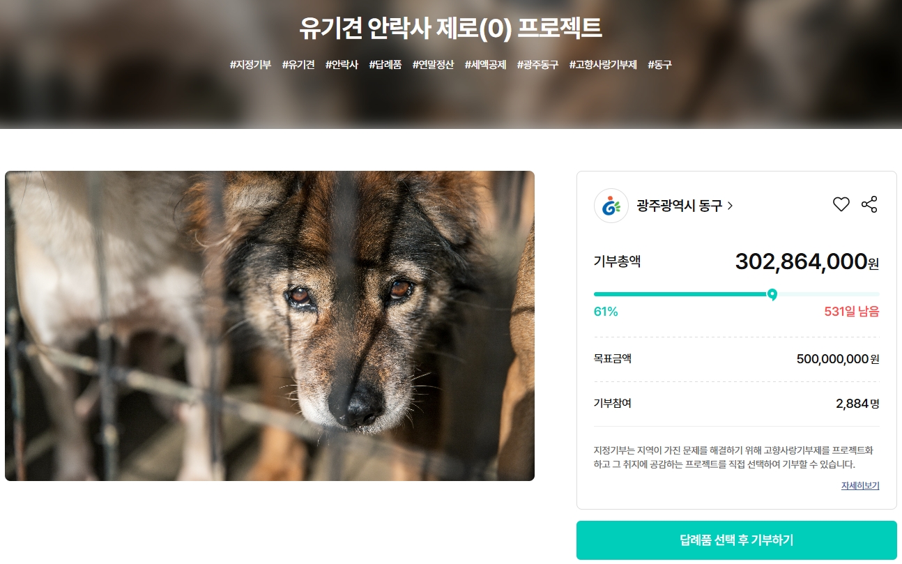Image resolution: width=902 pixels, height=564 pixels.
Task: Click the heart icon to favorite this project
Action: click(841, 204)
